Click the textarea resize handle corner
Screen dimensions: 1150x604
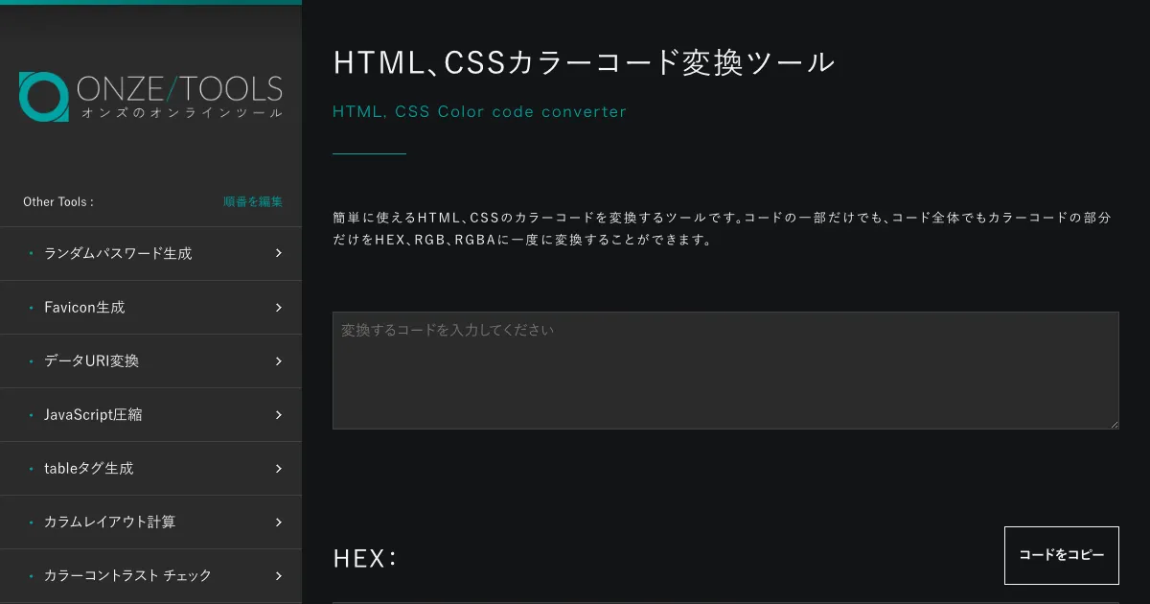(1114, 424)
